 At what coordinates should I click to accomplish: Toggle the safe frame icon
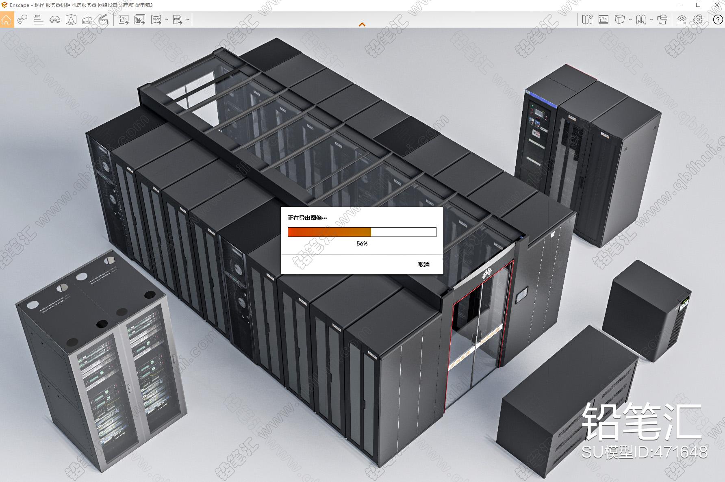pyautogui.click(x=603, y=20)
